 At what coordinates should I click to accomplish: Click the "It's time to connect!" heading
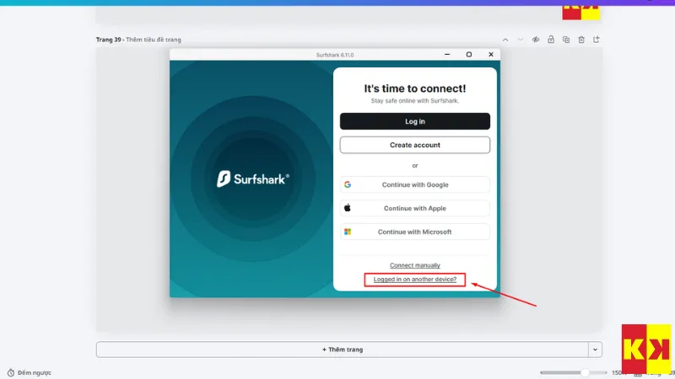click(414, 88)
